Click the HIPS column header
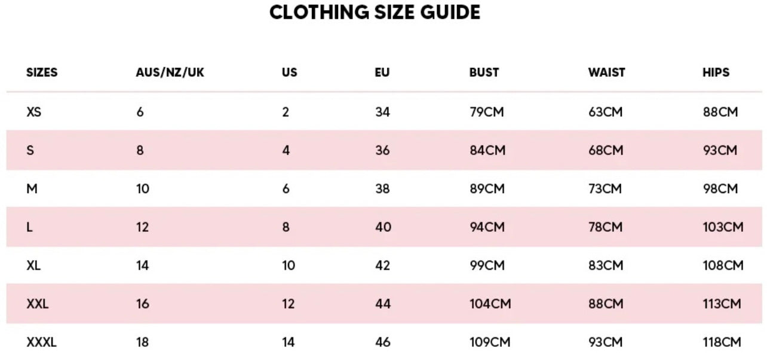The height and width of the screenshot is (363, 767). tap(716, 73)
